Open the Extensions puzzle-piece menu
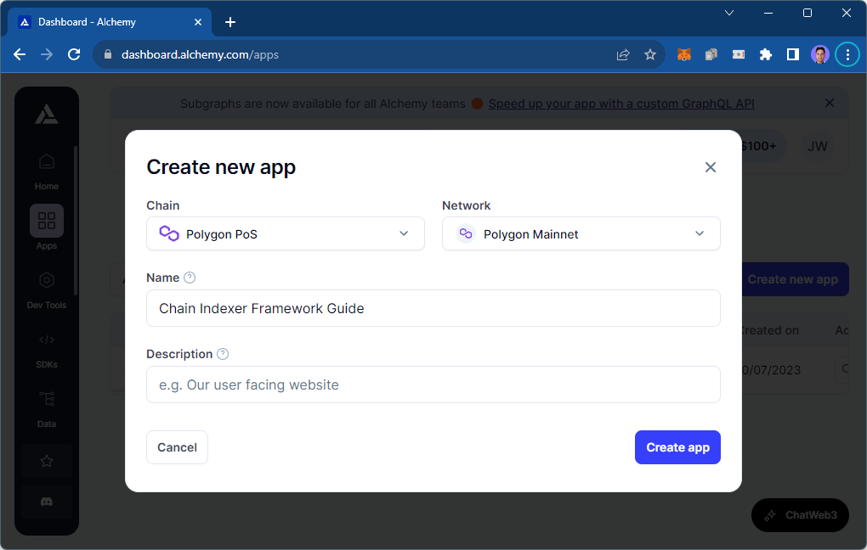 766,54
